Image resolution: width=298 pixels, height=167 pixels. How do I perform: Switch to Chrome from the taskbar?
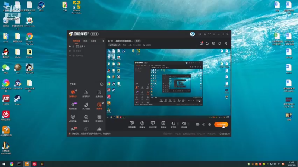point(12,164)
